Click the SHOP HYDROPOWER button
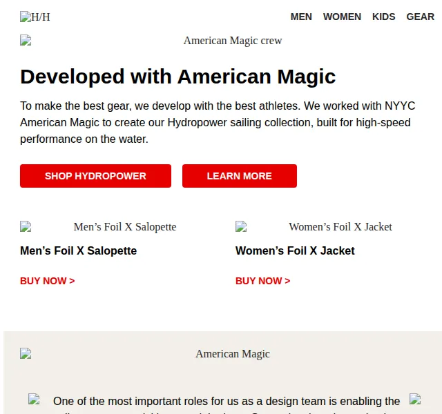Viewport: 442px width, 414px height. pos(95,176)
